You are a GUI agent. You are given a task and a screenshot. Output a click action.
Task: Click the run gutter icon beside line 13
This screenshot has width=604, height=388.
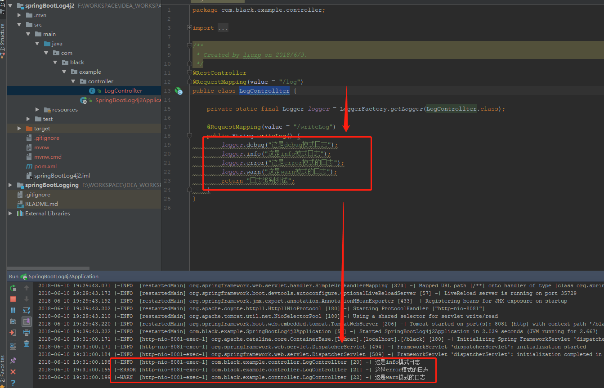click(x=179, y=91)
